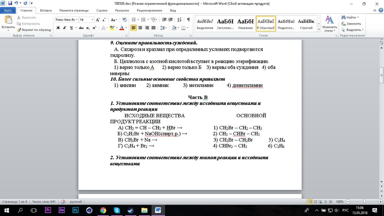The width and height of the screenshot is (384, 216).
Task: Increase indent of the paragraph
Action: [x=171, y=20]
